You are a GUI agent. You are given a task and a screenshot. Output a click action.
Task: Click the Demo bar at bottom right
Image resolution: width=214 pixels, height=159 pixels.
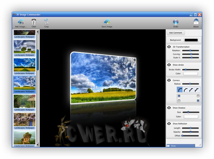181,146
